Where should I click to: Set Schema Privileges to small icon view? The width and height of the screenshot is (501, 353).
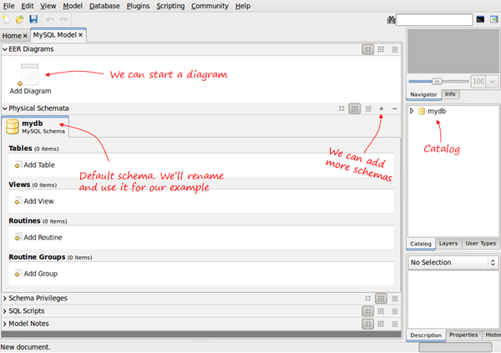(381, 299)
